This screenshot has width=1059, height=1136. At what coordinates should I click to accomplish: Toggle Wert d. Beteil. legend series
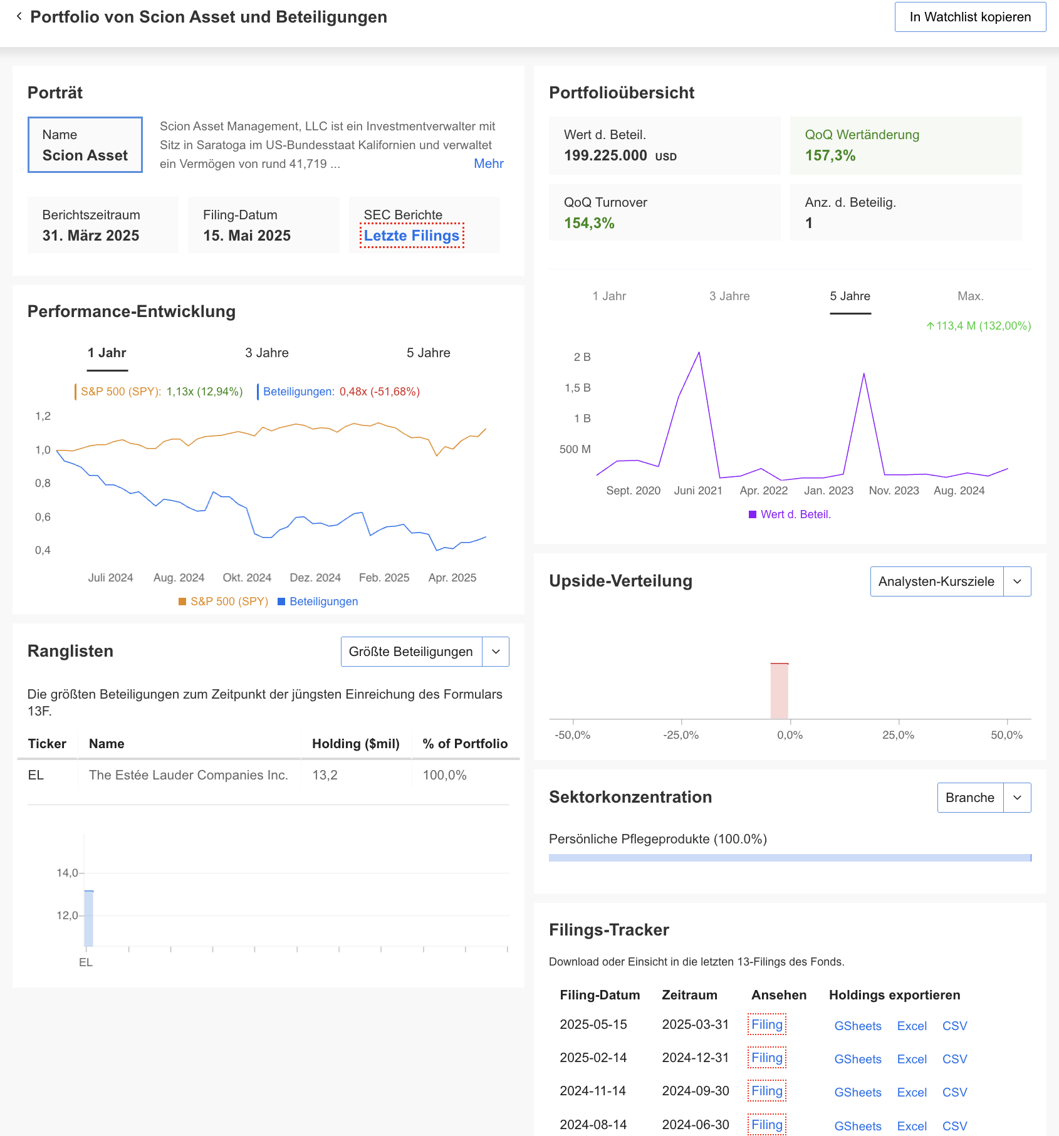point(790,514)
